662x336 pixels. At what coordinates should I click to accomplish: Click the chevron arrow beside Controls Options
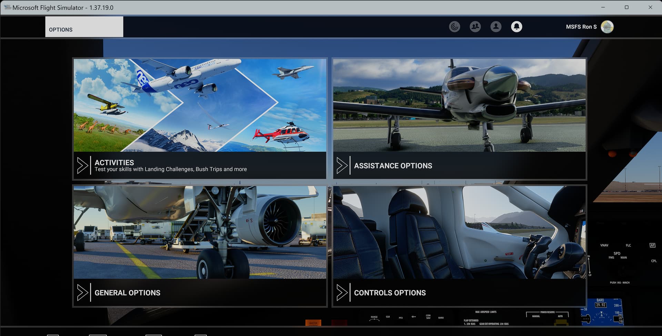point(342,293)
